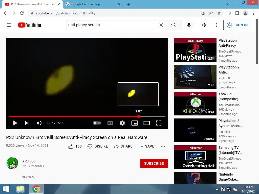This screenshot has height=194, width=259.
Task: Open XRJ 558 channel avatar
Action: tap(12, 163)
